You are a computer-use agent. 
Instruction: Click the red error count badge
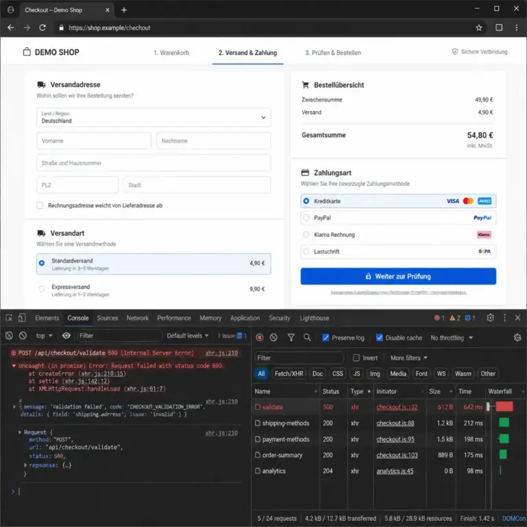point(439,318)
